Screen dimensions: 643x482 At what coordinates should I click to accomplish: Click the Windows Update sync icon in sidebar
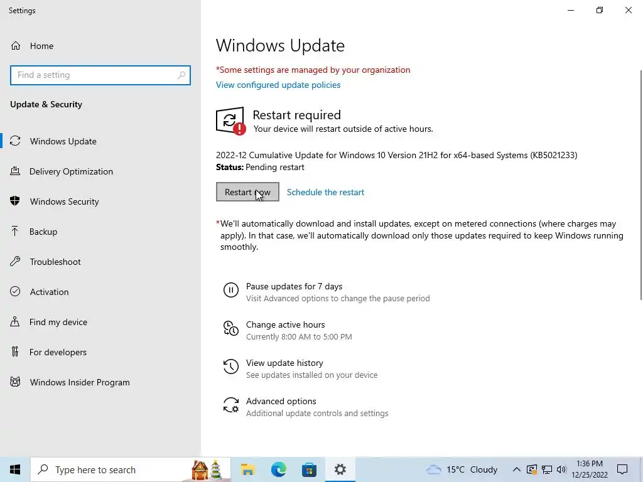(15, 141)
